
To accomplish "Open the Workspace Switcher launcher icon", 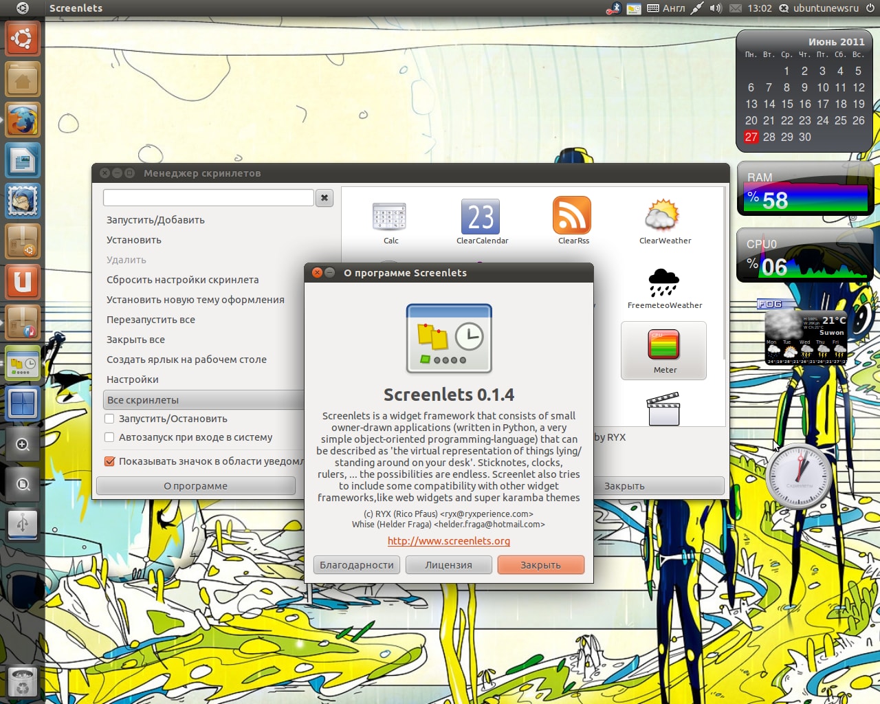I will 23,404.
